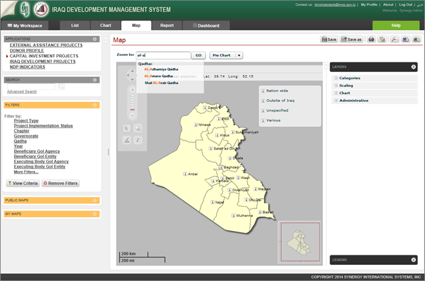This screenshot has height=281, width=425.
Task: Switch to the List tab
Action: point(75,26)
